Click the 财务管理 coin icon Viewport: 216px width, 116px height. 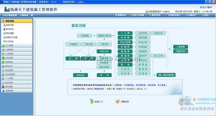[x=3, y=70]
